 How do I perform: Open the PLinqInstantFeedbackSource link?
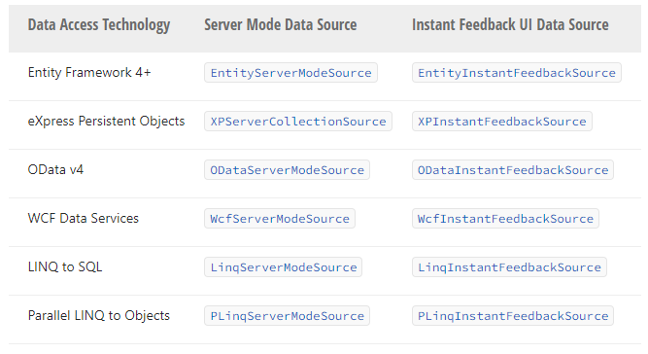click(x=513, y=315)
